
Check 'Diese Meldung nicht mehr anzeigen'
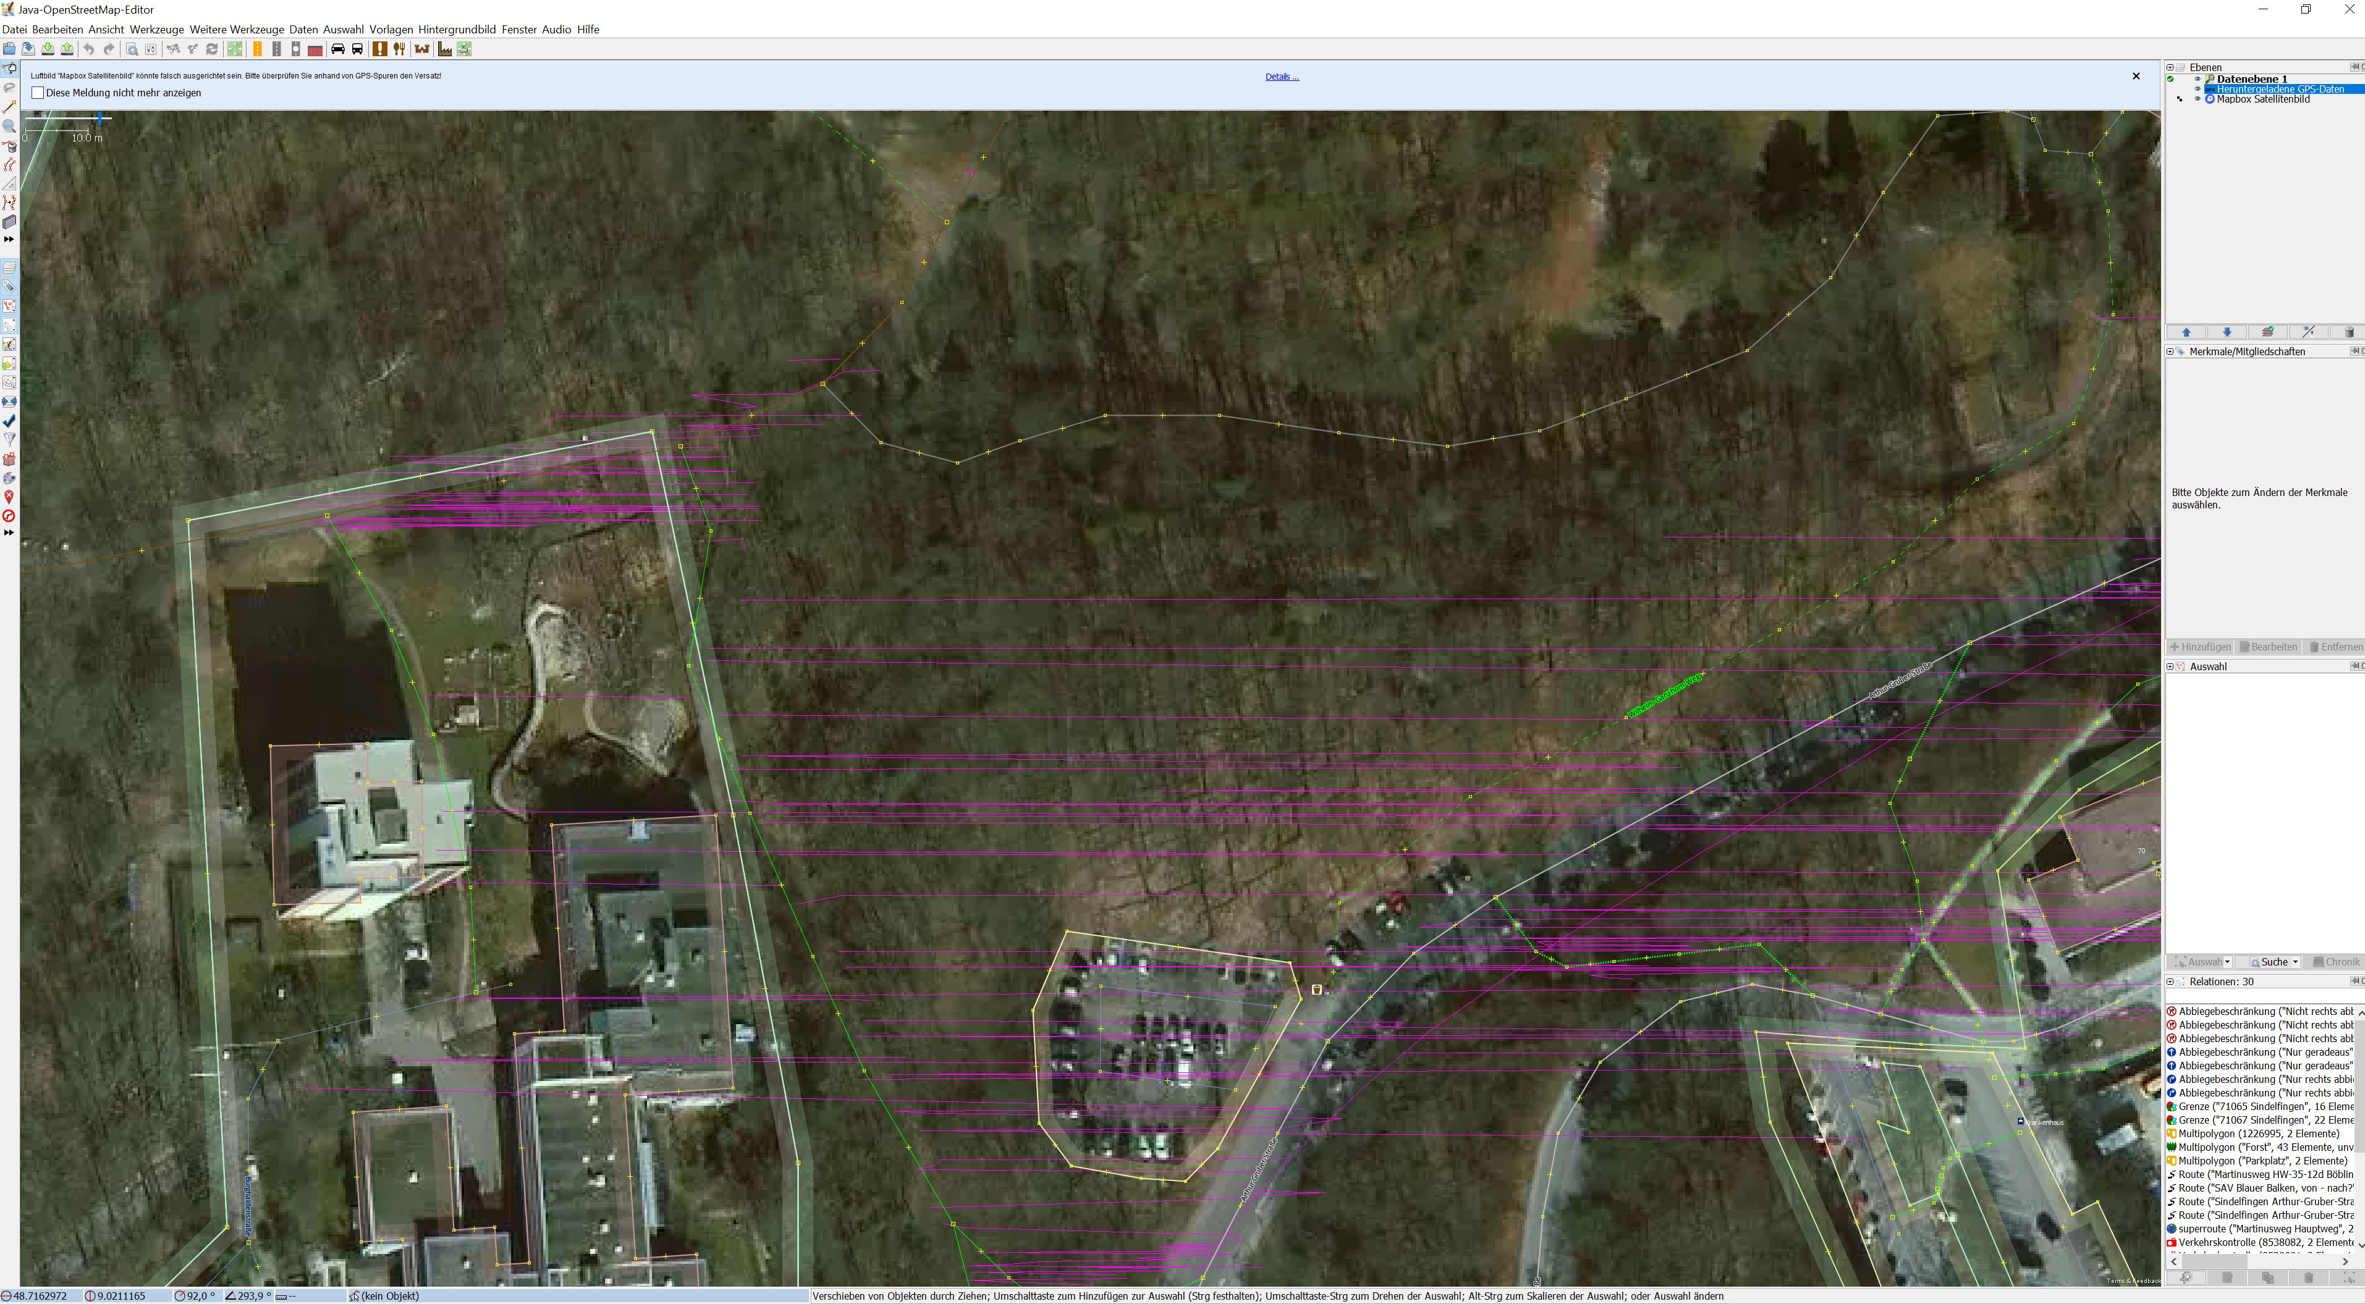(x=38, y=93)
